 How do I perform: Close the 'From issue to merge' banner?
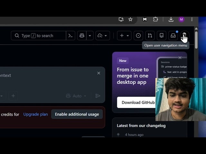pos(180,58)
